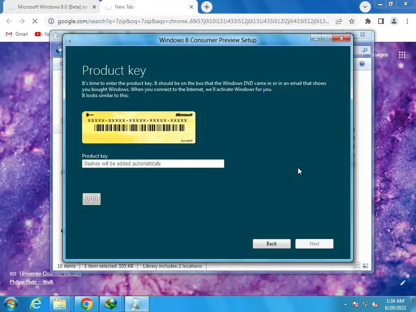Open Google apps grid icon
This screenshot has height=312, width=416.
(402, 55)
